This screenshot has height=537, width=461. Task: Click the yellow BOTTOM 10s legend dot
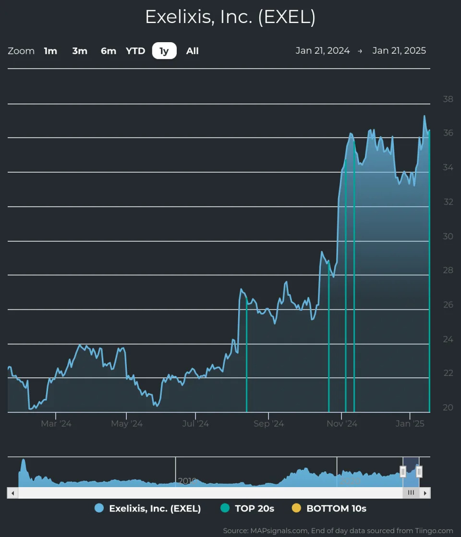pyautogui.click(x=296, y=508)
